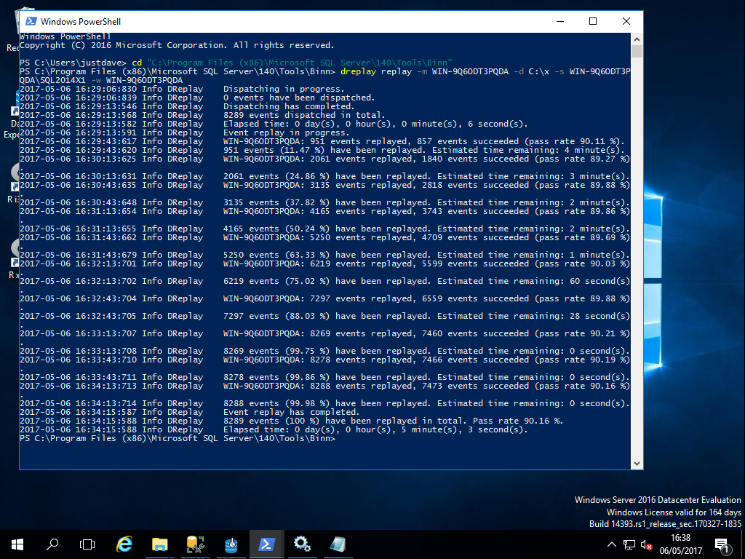The width and height of the screenshot is (745, 559).
Task: Open taskbar search magnifier
Action: tap(52, 544)
